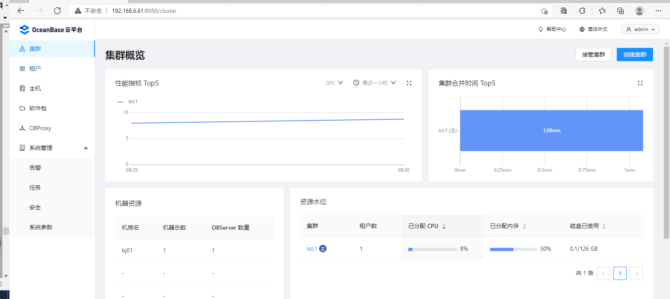The height and width of the screenshot is (299, 670).
Task: Open the 软件包 menu item
Action: [52, 108]
